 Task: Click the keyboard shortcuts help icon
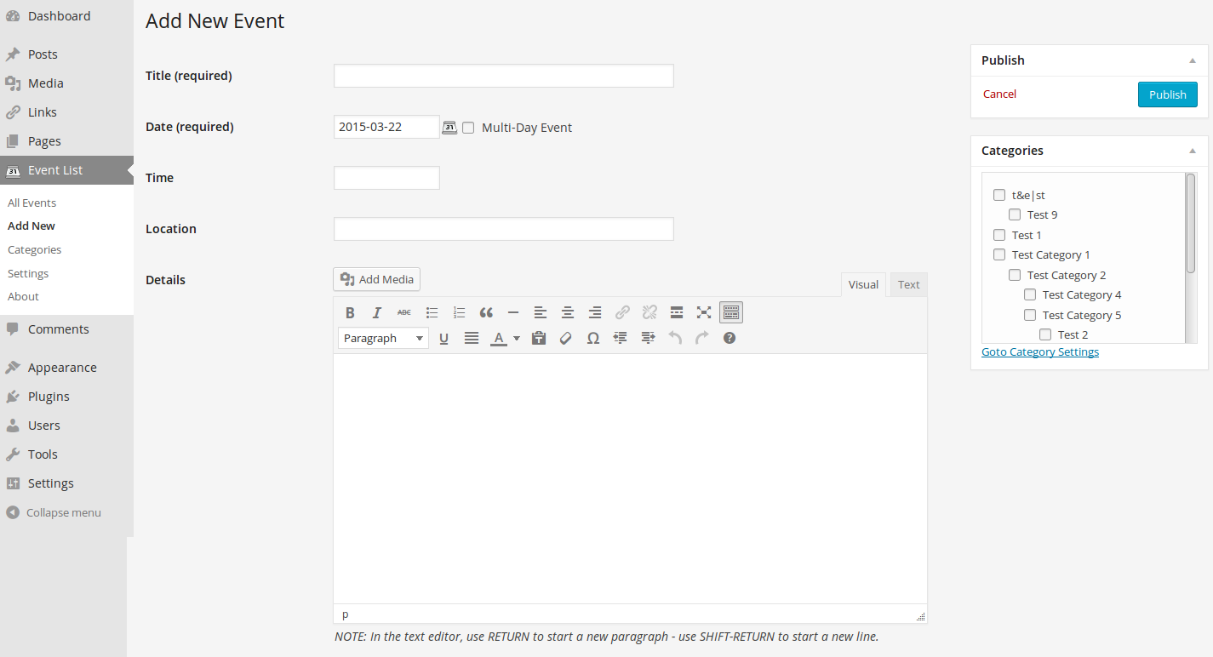(x=730, y=338)
